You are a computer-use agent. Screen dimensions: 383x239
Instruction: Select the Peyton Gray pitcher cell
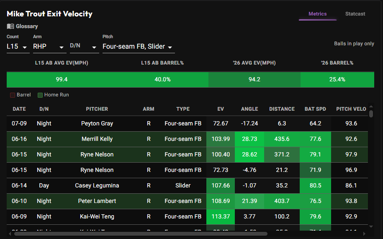tap(97, 123)
